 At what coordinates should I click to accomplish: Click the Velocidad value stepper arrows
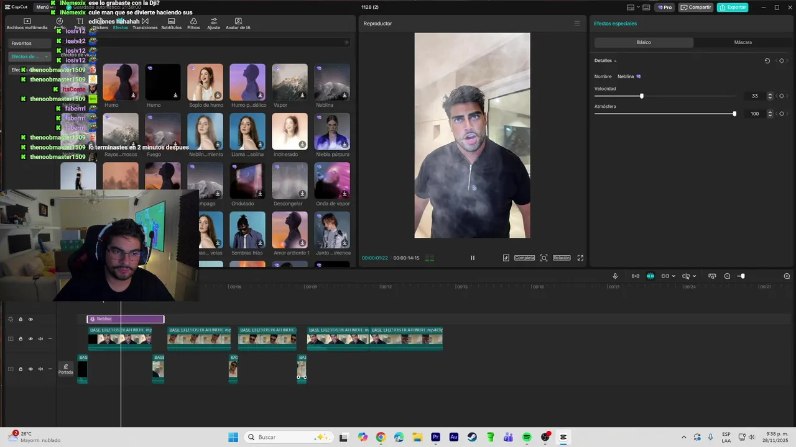pos(770,96)
